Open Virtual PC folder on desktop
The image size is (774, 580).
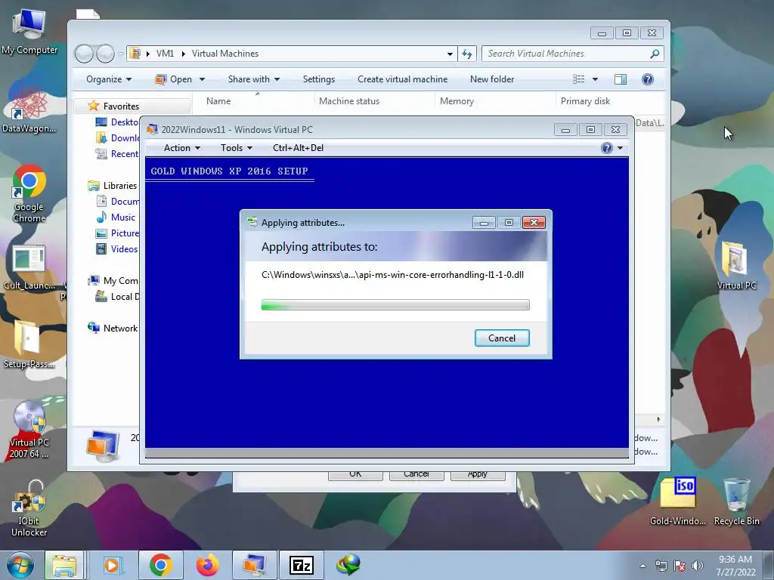pyautogui.click(x=736, y=265)
